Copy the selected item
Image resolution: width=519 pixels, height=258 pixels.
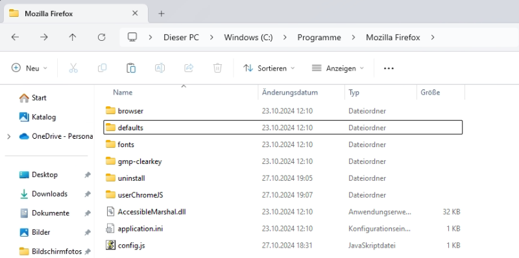(x=102, y=68)
